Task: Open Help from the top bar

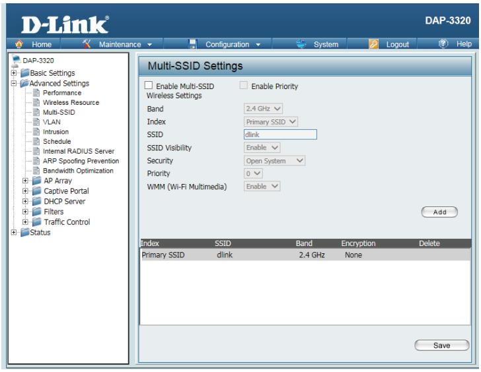Action: (464, 44)
